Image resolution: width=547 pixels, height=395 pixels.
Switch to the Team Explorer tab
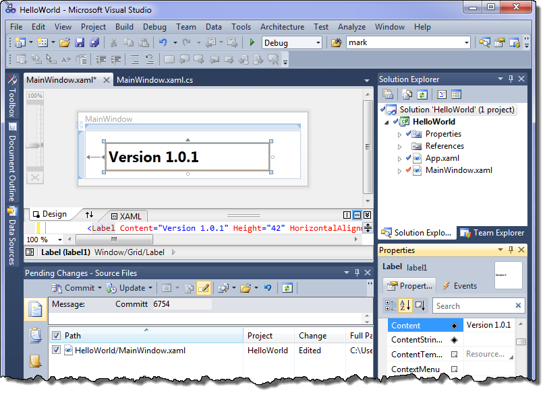click(492, 232)
